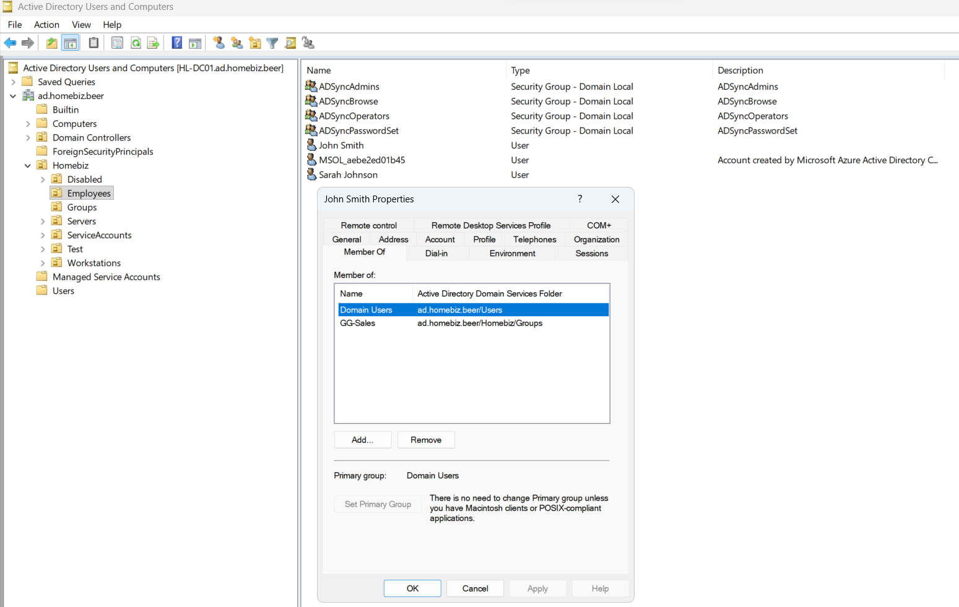The height and width of the screenshot is (607, 959).
Task: Click the Forward arrow in toolbar
Action: [x=28, y=43]
